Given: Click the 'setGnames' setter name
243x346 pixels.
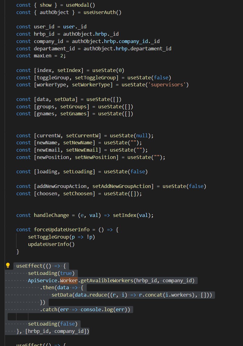Looking at the screenshot, I should coord(73,114).
